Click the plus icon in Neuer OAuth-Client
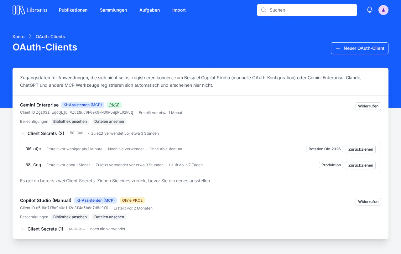401x254 pixels. tap(338, 48)
